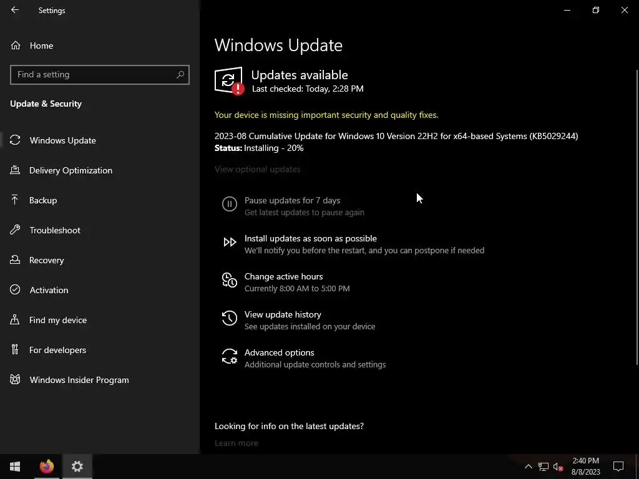This screenshot has height=479, width=639.
Task: Click View optional updates link
Action: pos(258,169)
